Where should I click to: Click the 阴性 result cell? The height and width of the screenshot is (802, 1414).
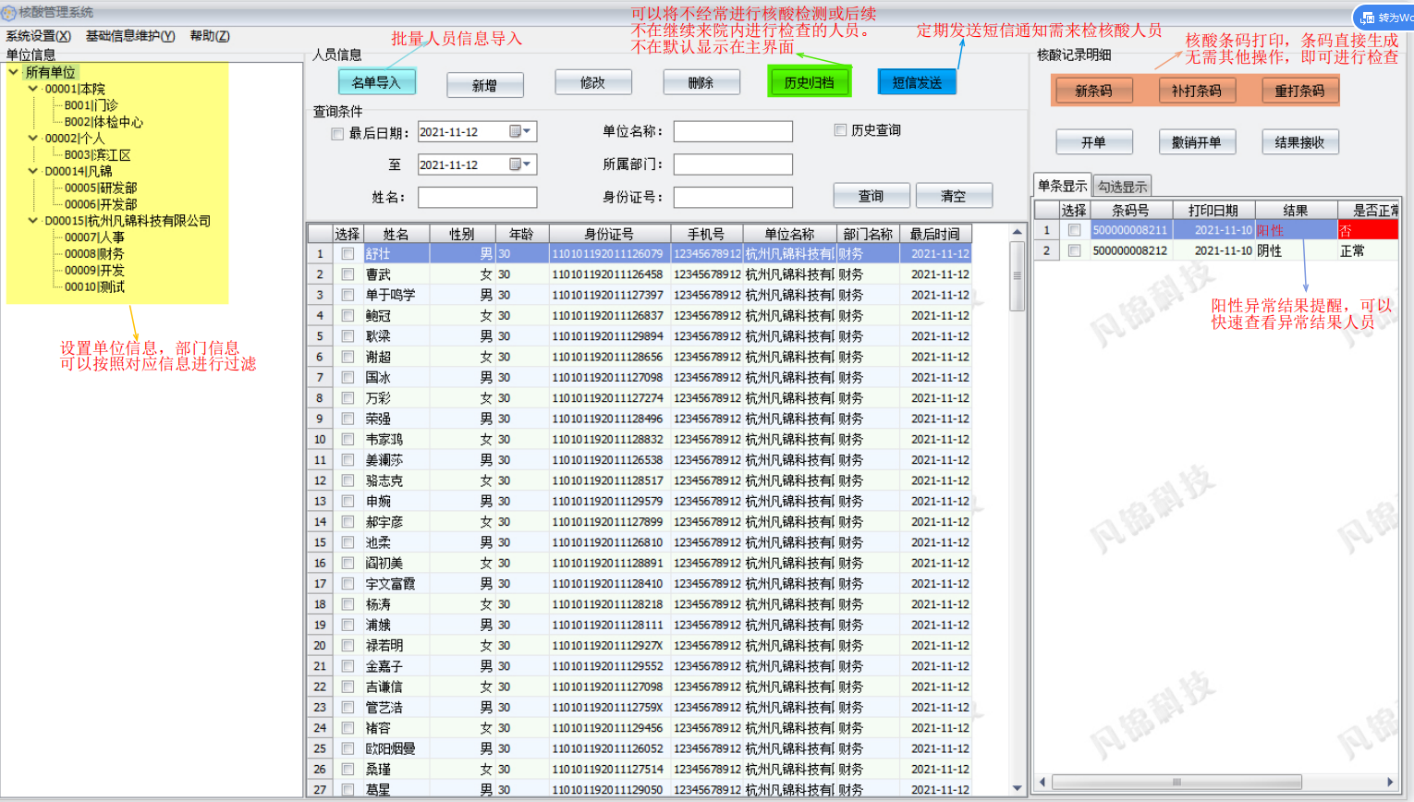(1296, 250)
